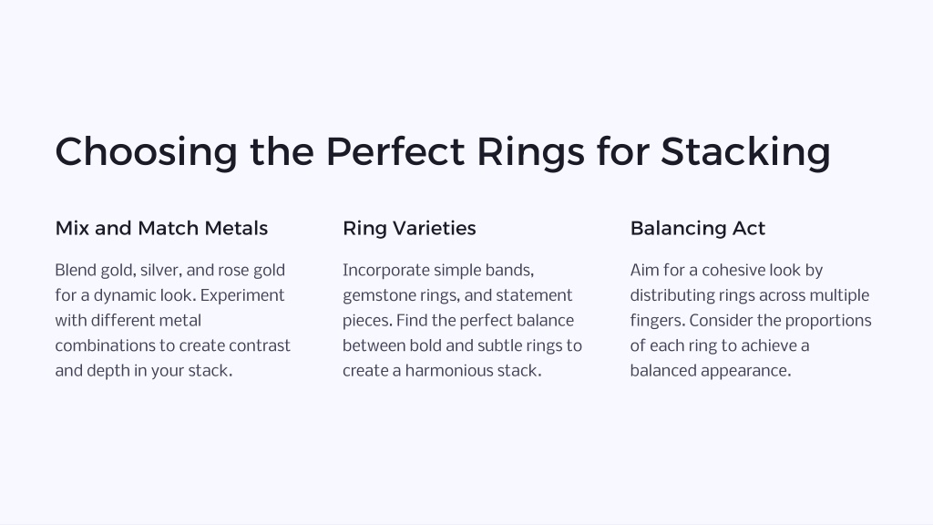Click the line 'and depth in your stack.'
The width and height of the screenshot is (933, 525).
(x=143, y=371)
